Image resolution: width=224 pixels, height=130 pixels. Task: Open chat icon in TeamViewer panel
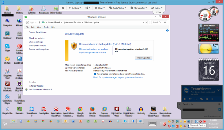click(x=201, y=99)
